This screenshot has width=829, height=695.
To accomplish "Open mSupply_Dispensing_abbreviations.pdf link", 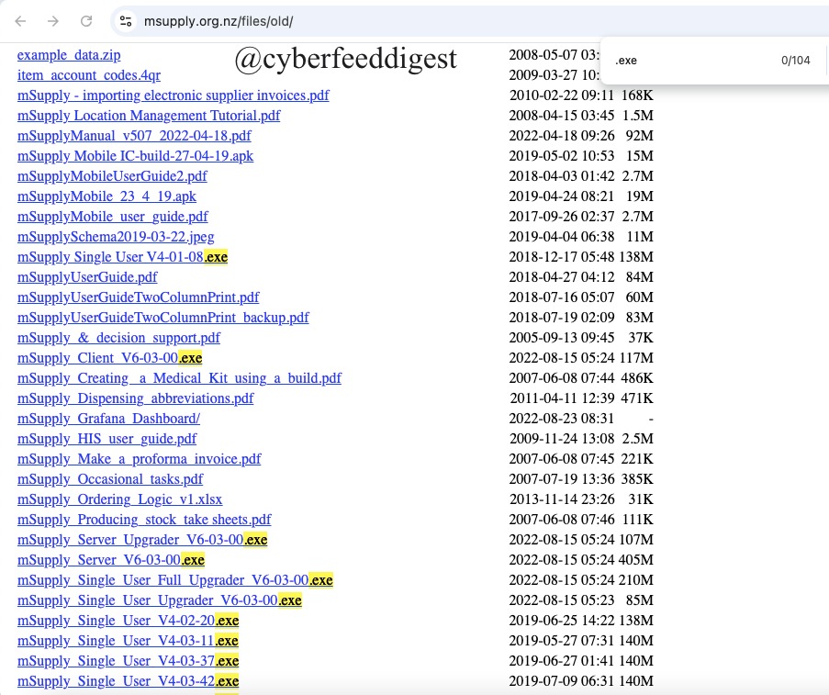I will (x=135, y=398).
